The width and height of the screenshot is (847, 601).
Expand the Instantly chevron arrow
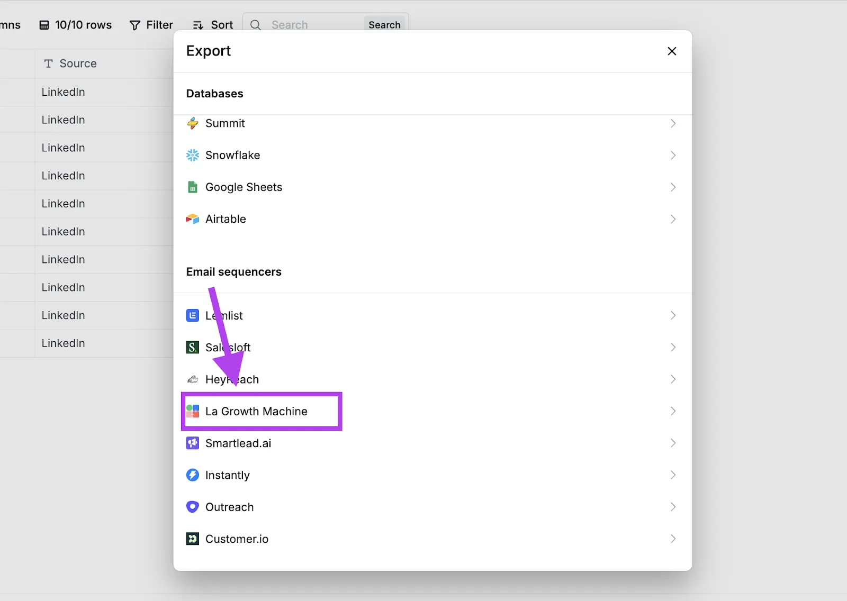[673, 475]
